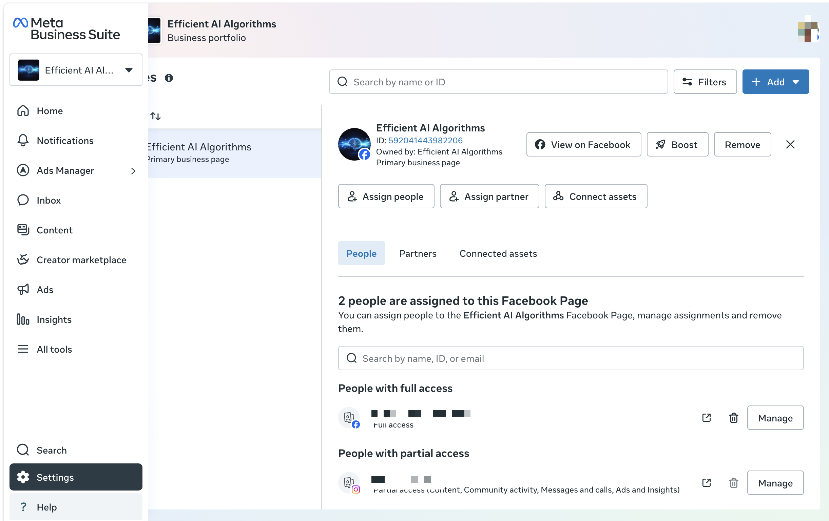Click the Ads Manager compass icon
829x521 pixels.
tap(23, 170)
